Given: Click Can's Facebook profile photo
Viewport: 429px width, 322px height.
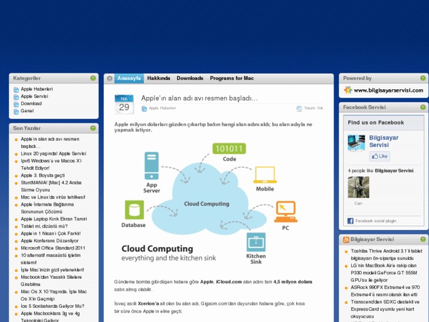Looking at the screenshot, I should pyautogui.click(x=358, y=187).
